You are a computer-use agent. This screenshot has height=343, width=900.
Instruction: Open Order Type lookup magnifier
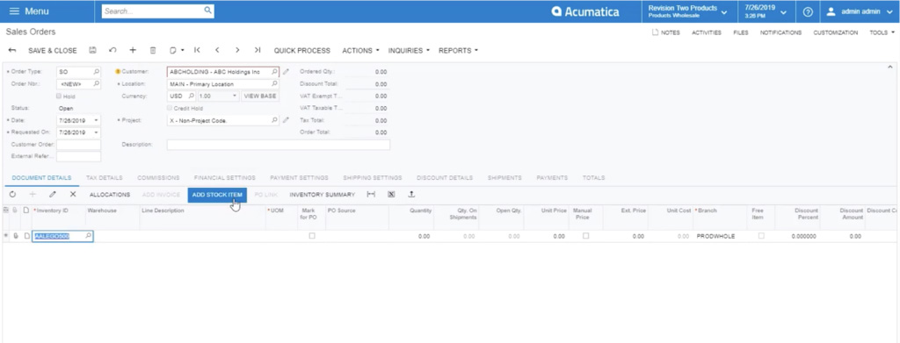(x=96, y=72)
